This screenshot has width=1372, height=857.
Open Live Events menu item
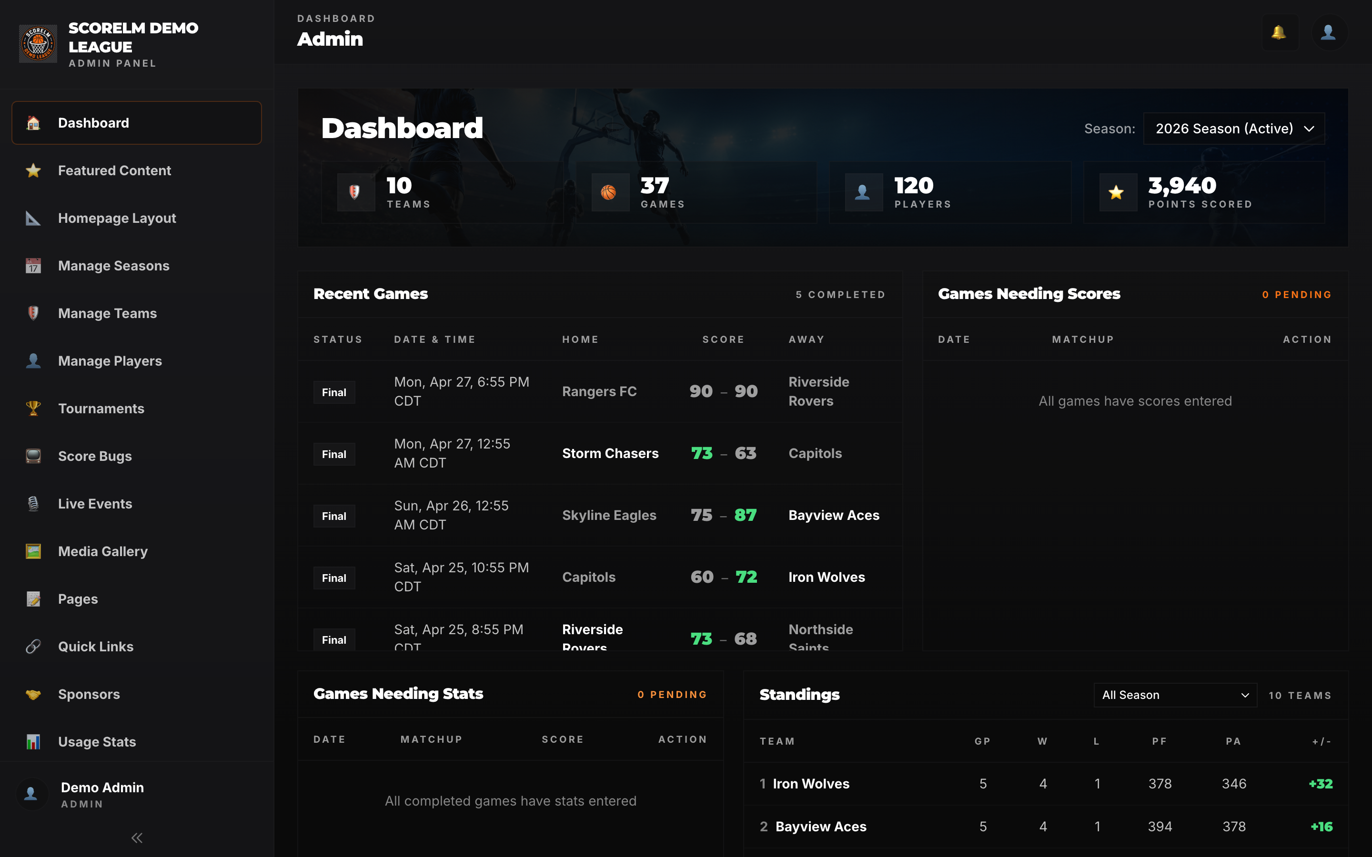click(x=137, y=504)
